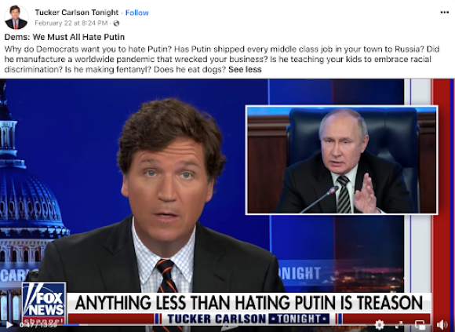
Task: Click the post title Dems: We Must All Hate Putin
Action: [x=64, y=37]
